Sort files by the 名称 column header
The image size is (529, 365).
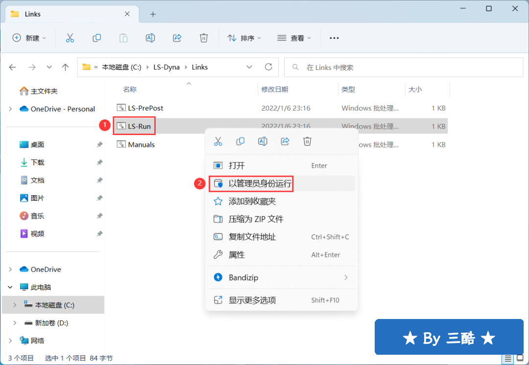pyautogui.click(x=130, y=90)
